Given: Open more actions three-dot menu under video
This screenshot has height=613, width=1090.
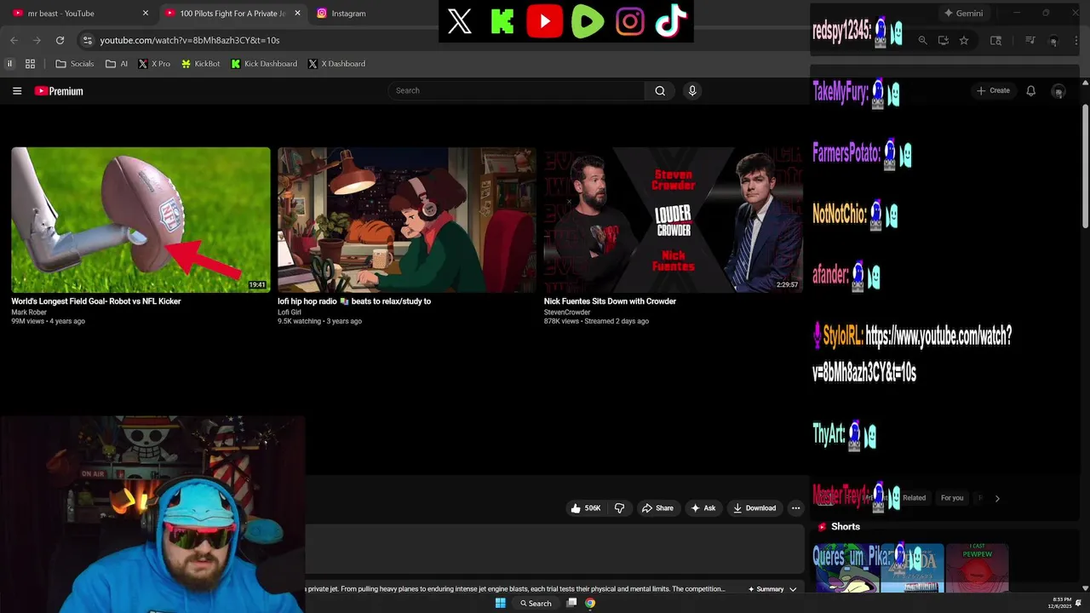Looking at the screenshot, I should coord(795,508).
